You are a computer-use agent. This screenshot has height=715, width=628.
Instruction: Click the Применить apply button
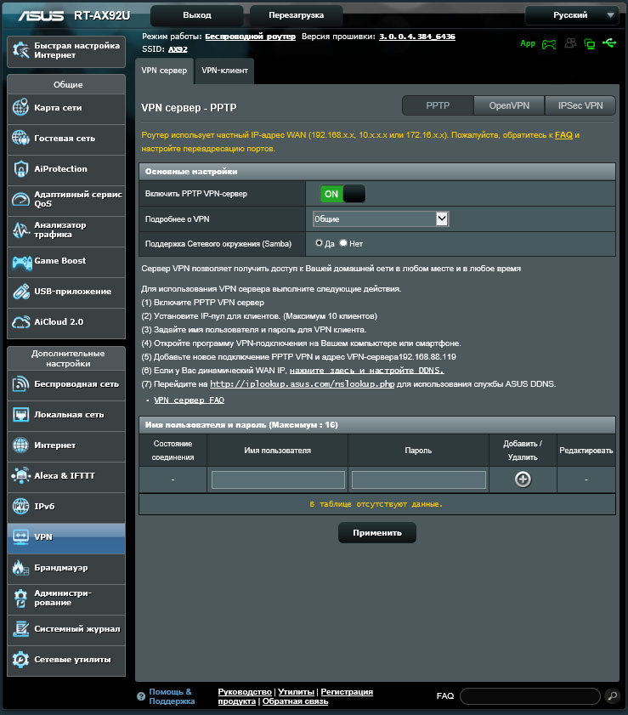(377, 532)
